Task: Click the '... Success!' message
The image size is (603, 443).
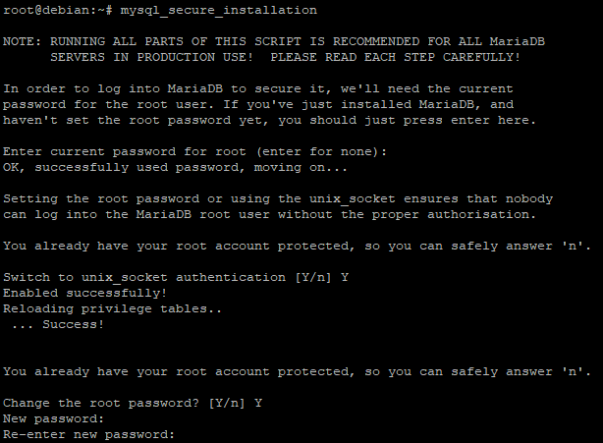Action: (58, 324)
